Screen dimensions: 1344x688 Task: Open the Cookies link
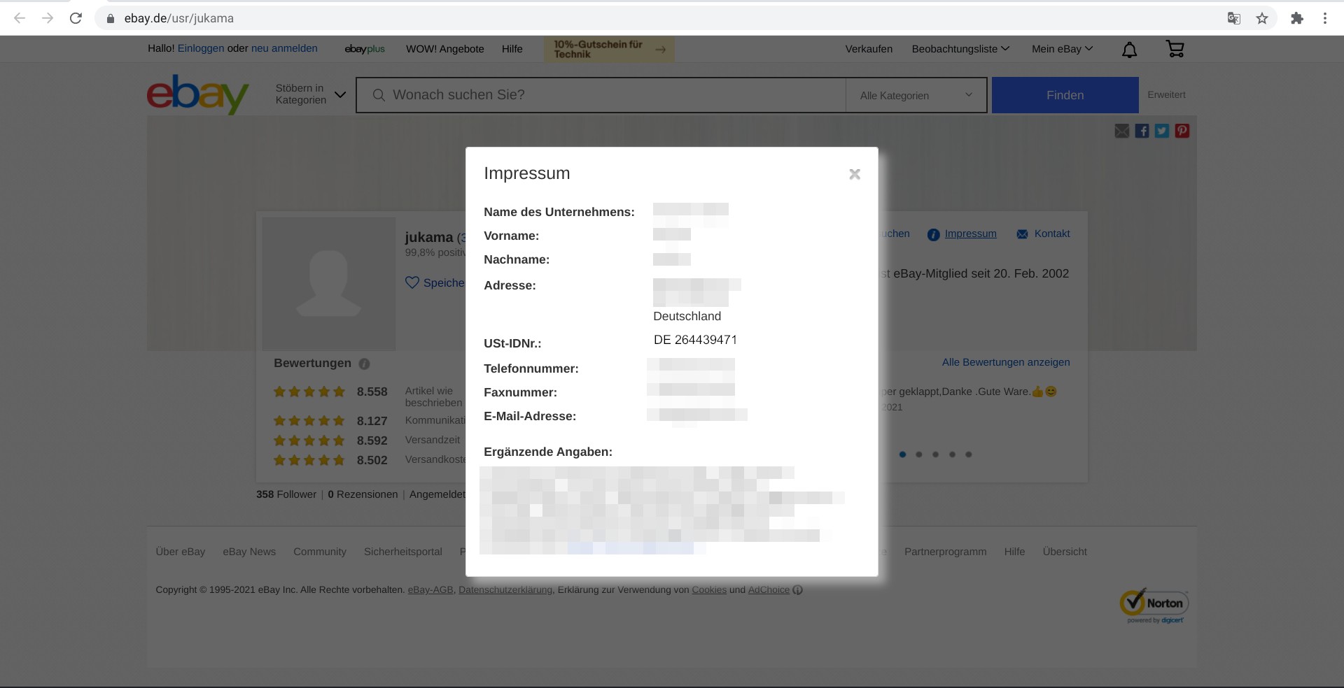pos(709,590)
